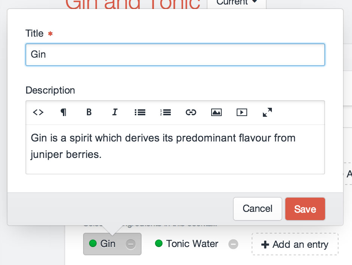Remove the Tonic Water entry
352x265 pixels.
tap(233, 244)
